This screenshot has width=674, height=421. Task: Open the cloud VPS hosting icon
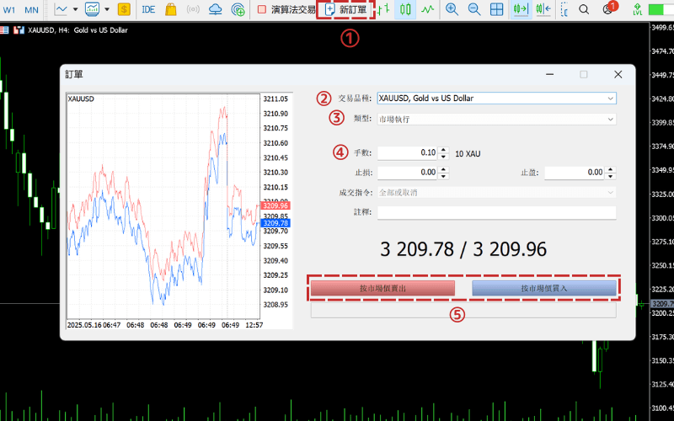coord(215,9)
